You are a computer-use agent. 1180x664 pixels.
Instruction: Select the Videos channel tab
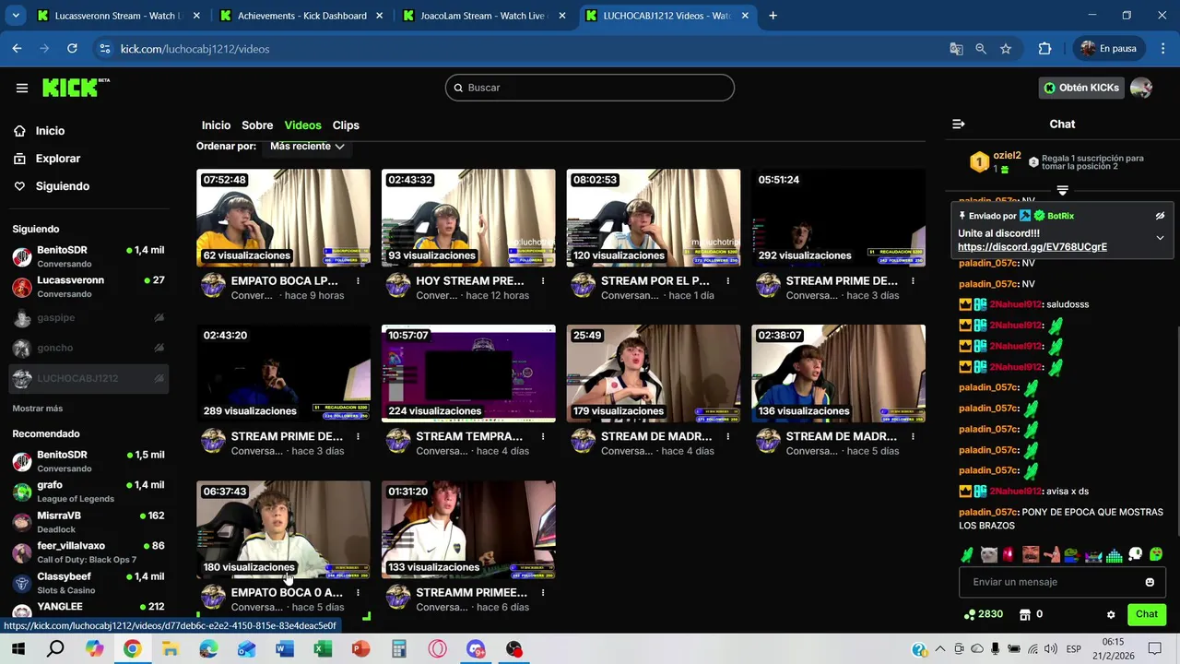coord(302,125)
